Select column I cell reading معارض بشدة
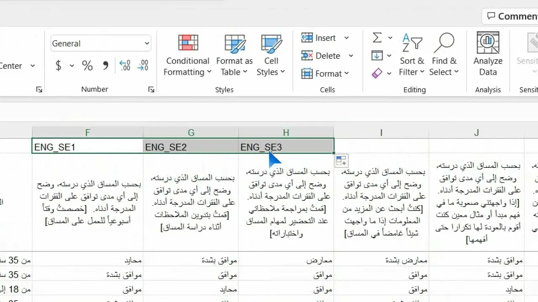This screenshot has height=302, width=538. (381, 260)
